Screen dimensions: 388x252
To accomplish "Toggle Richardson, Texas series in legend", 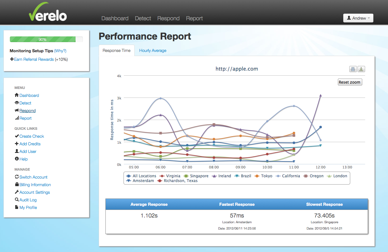I will click(x=177, y=181).
